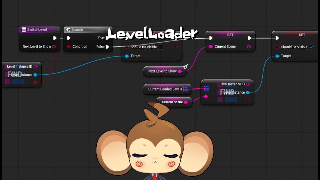
Task: Click the left FIND's red boolean return pin
Action: pyautogui.click(x=35, y=83)
